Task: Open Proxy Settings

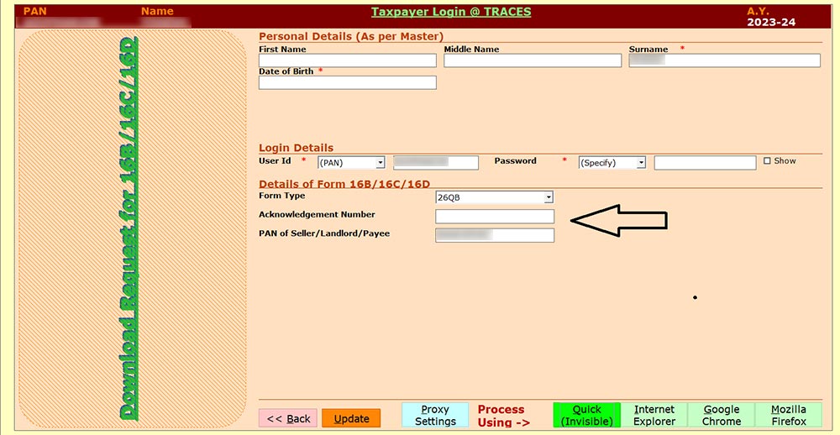Action: coord(435,415)
